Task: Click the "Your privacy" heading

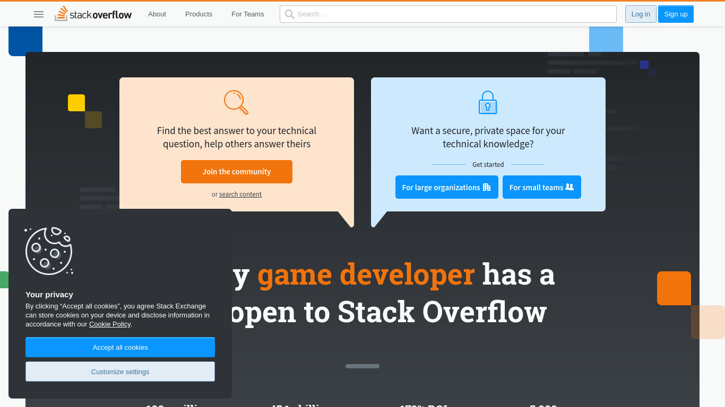Action: [49, 295]
